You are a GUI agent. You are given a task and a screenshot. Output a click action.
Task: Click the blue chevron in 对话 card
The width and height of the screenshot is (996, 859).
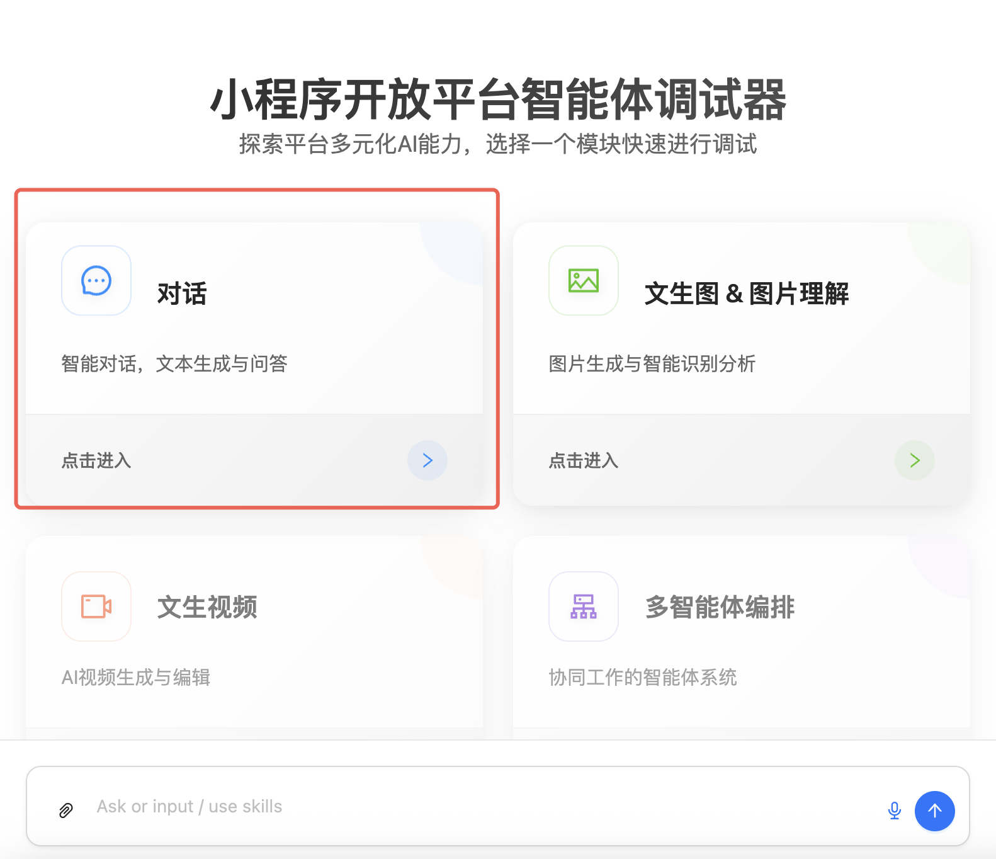click(x=427, y=460)
